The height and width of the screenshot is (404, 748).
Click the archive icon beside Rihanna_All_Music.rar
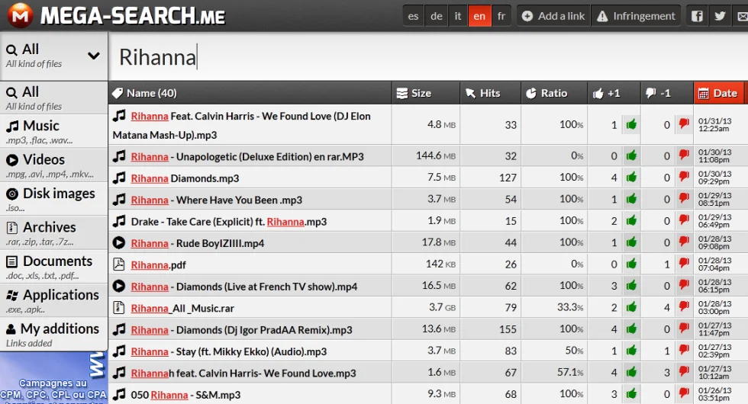[119, 308]
